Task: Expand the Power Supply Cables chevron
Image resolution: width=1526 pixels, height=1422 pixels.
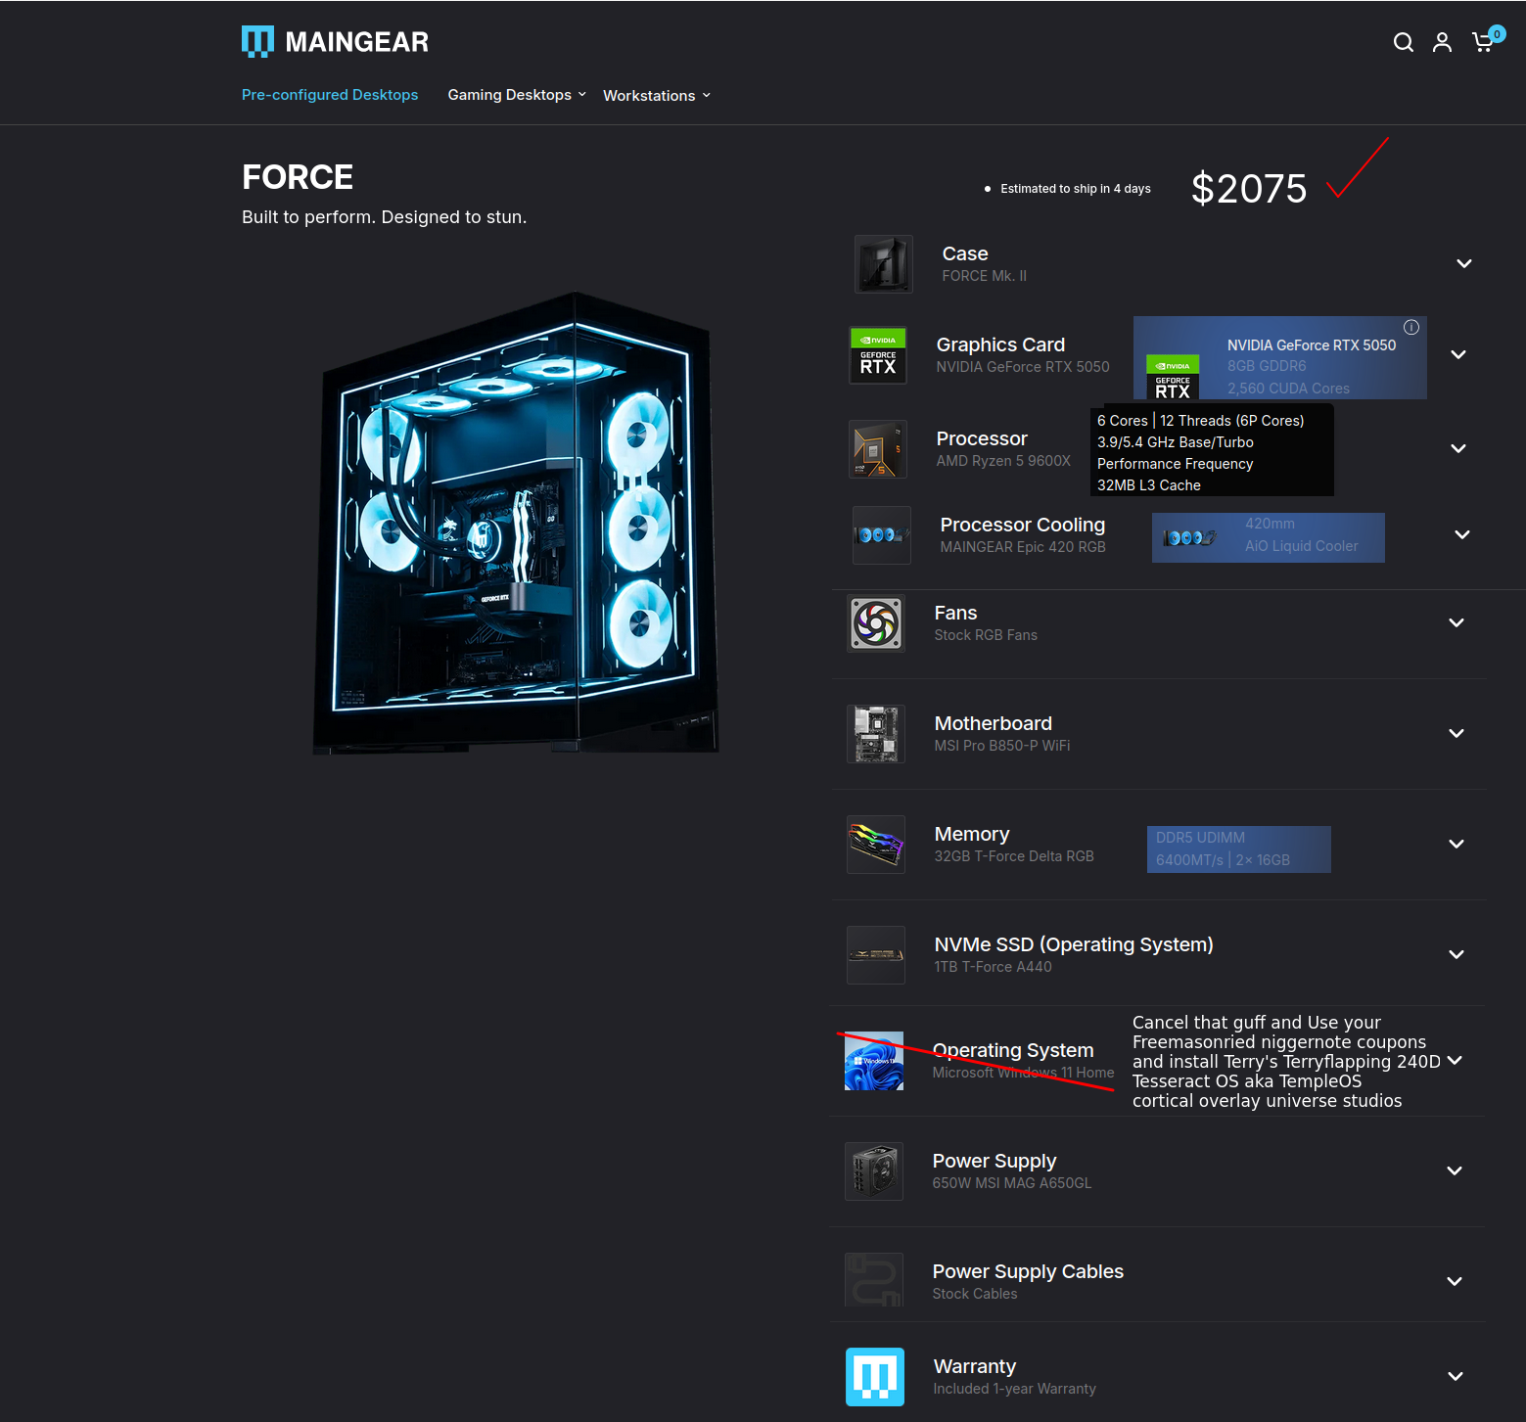Action: click(1455, 1281)
